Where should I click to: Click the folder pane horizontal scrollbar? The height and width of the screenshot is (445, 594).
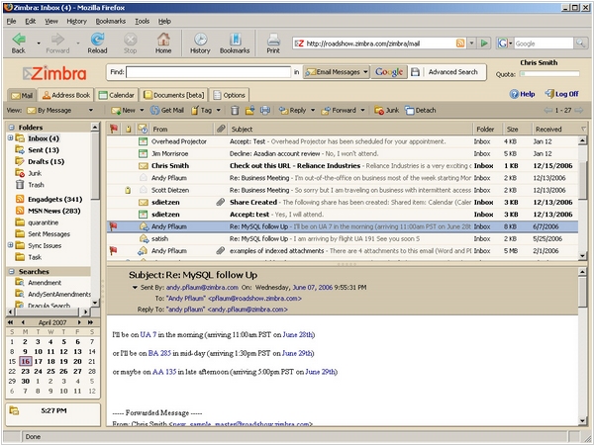[49, 311]
